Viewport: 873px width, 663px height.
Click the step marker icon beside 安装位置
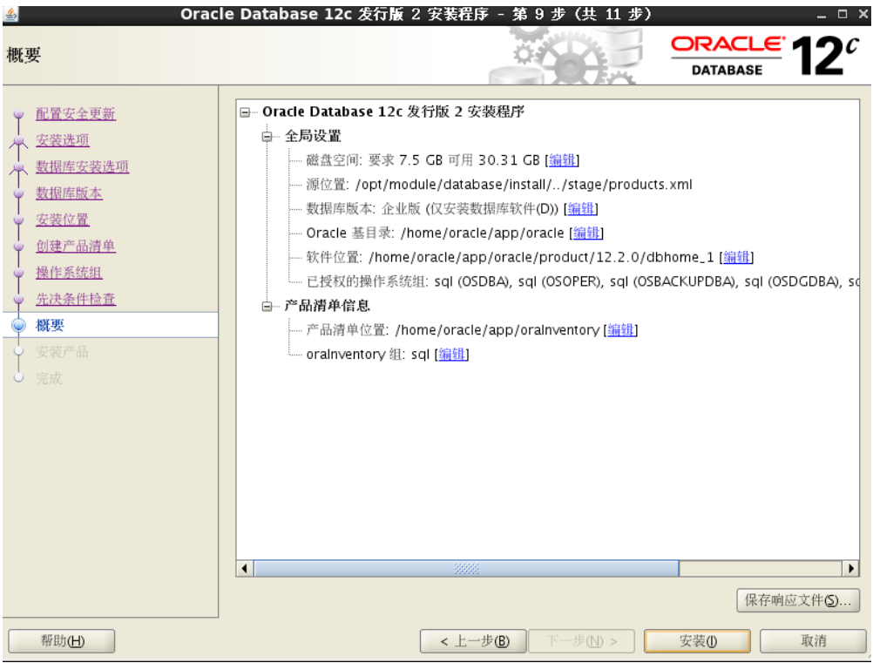[19, 220]
